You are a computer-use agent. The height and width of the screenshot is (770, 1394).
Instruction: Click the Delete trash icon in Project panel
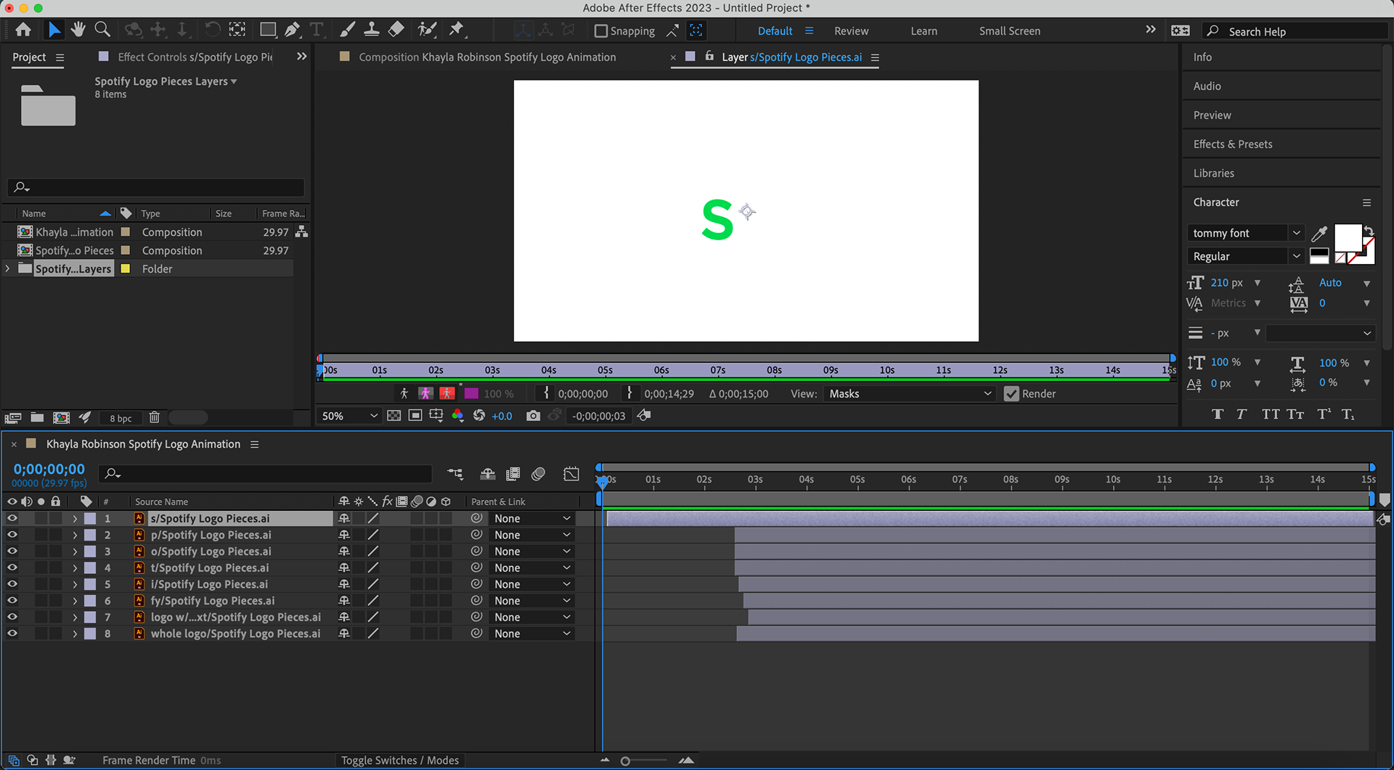154,417
